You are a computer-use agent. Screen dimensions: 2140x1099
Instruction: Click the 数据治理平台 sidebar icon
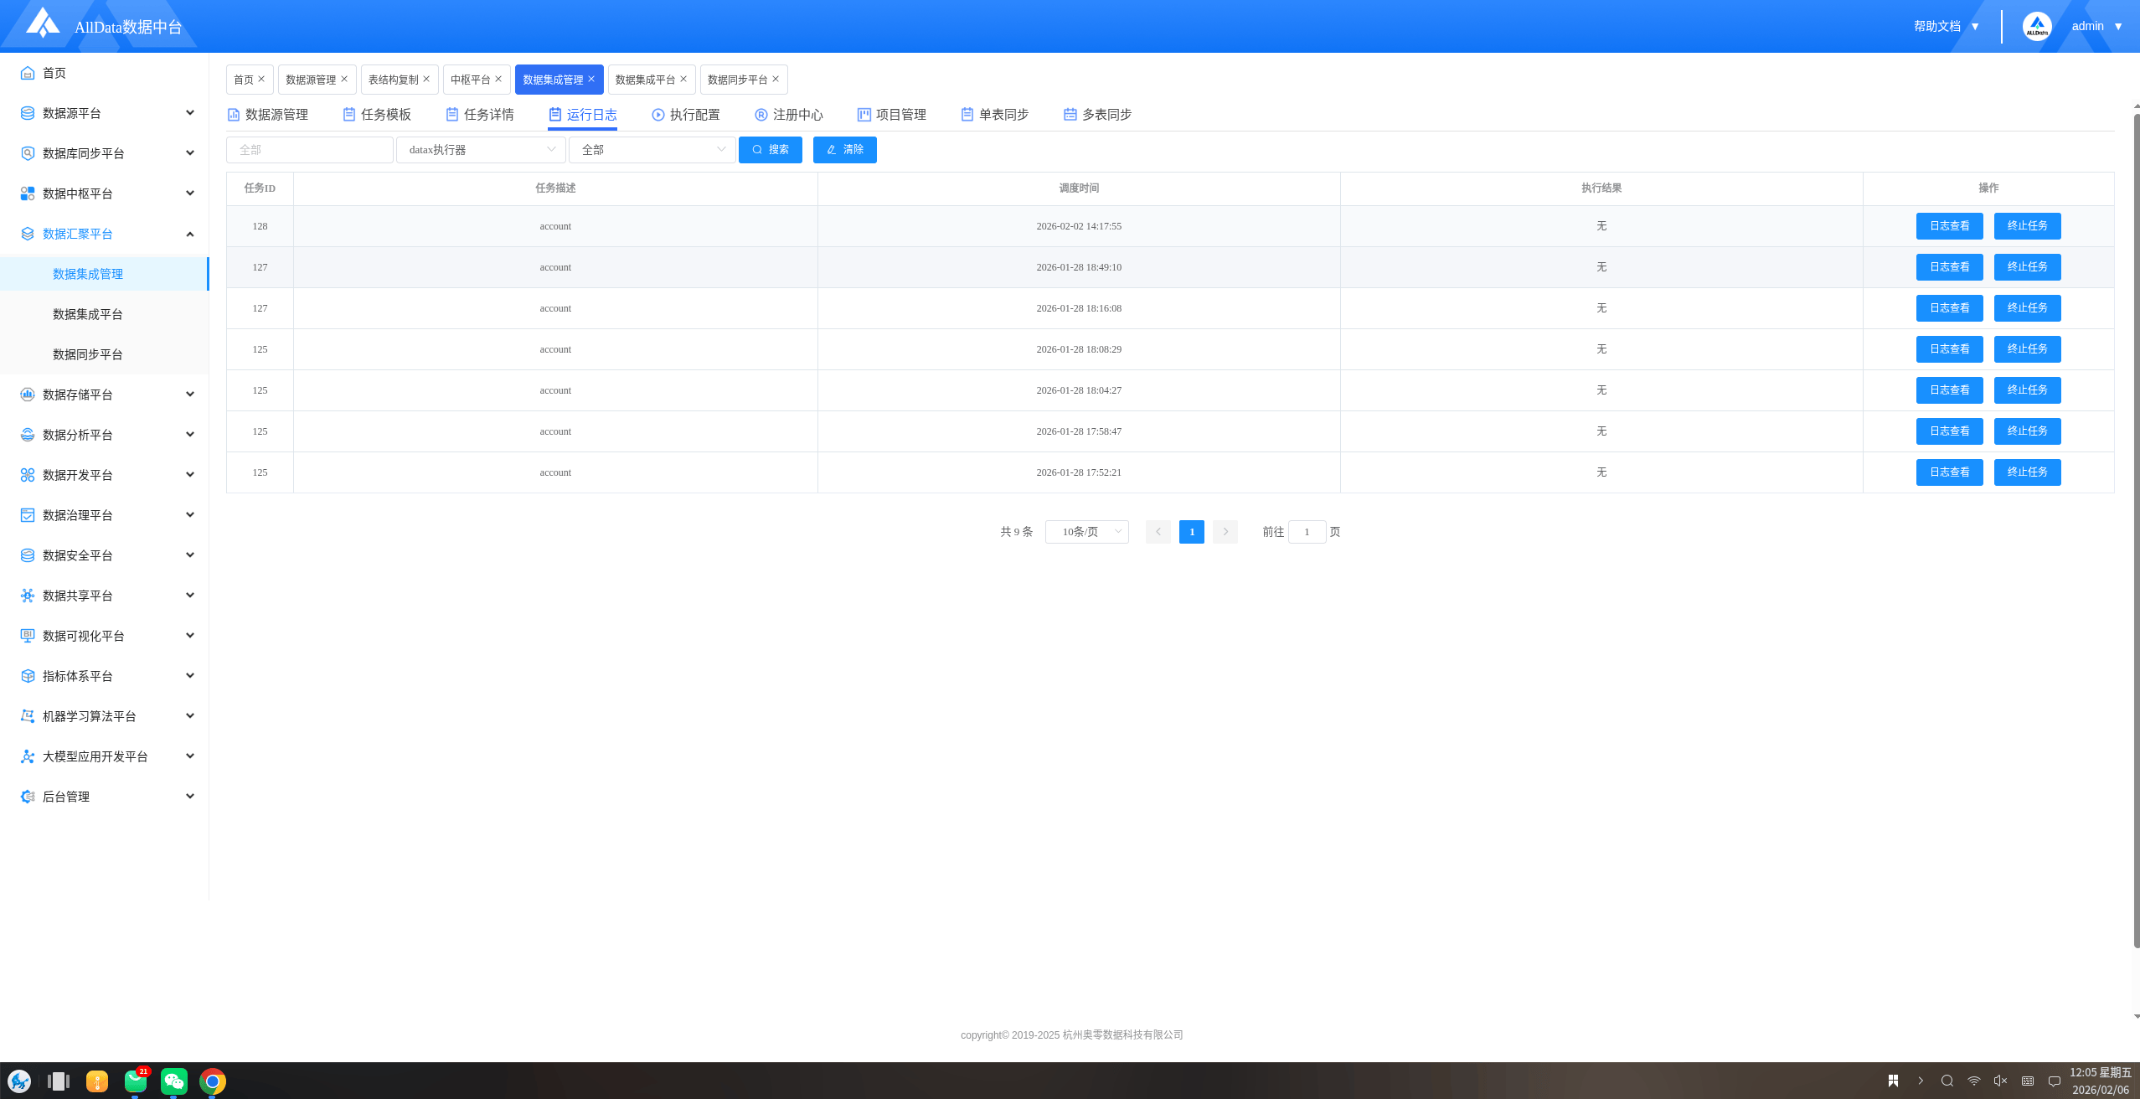point(28,515)
